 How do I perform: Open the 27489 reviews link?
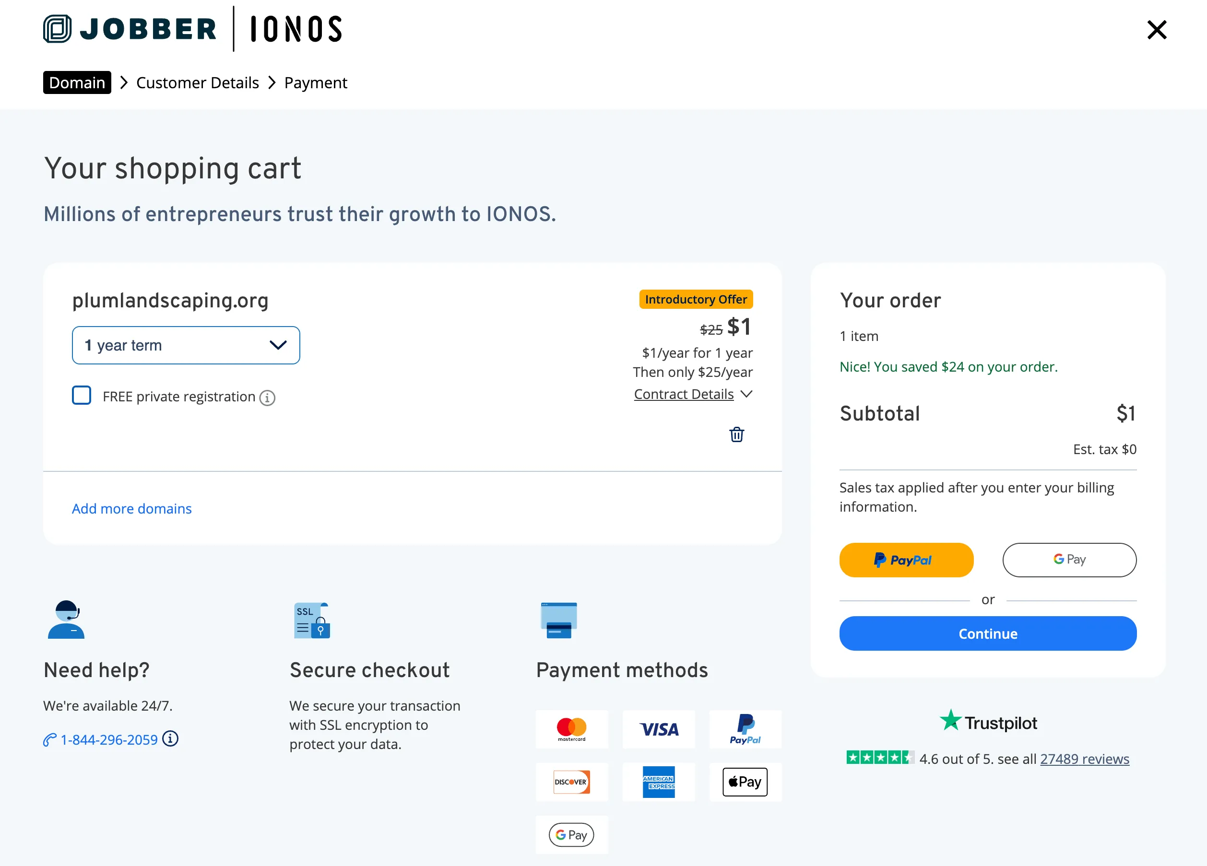[x=1084, y=759]
